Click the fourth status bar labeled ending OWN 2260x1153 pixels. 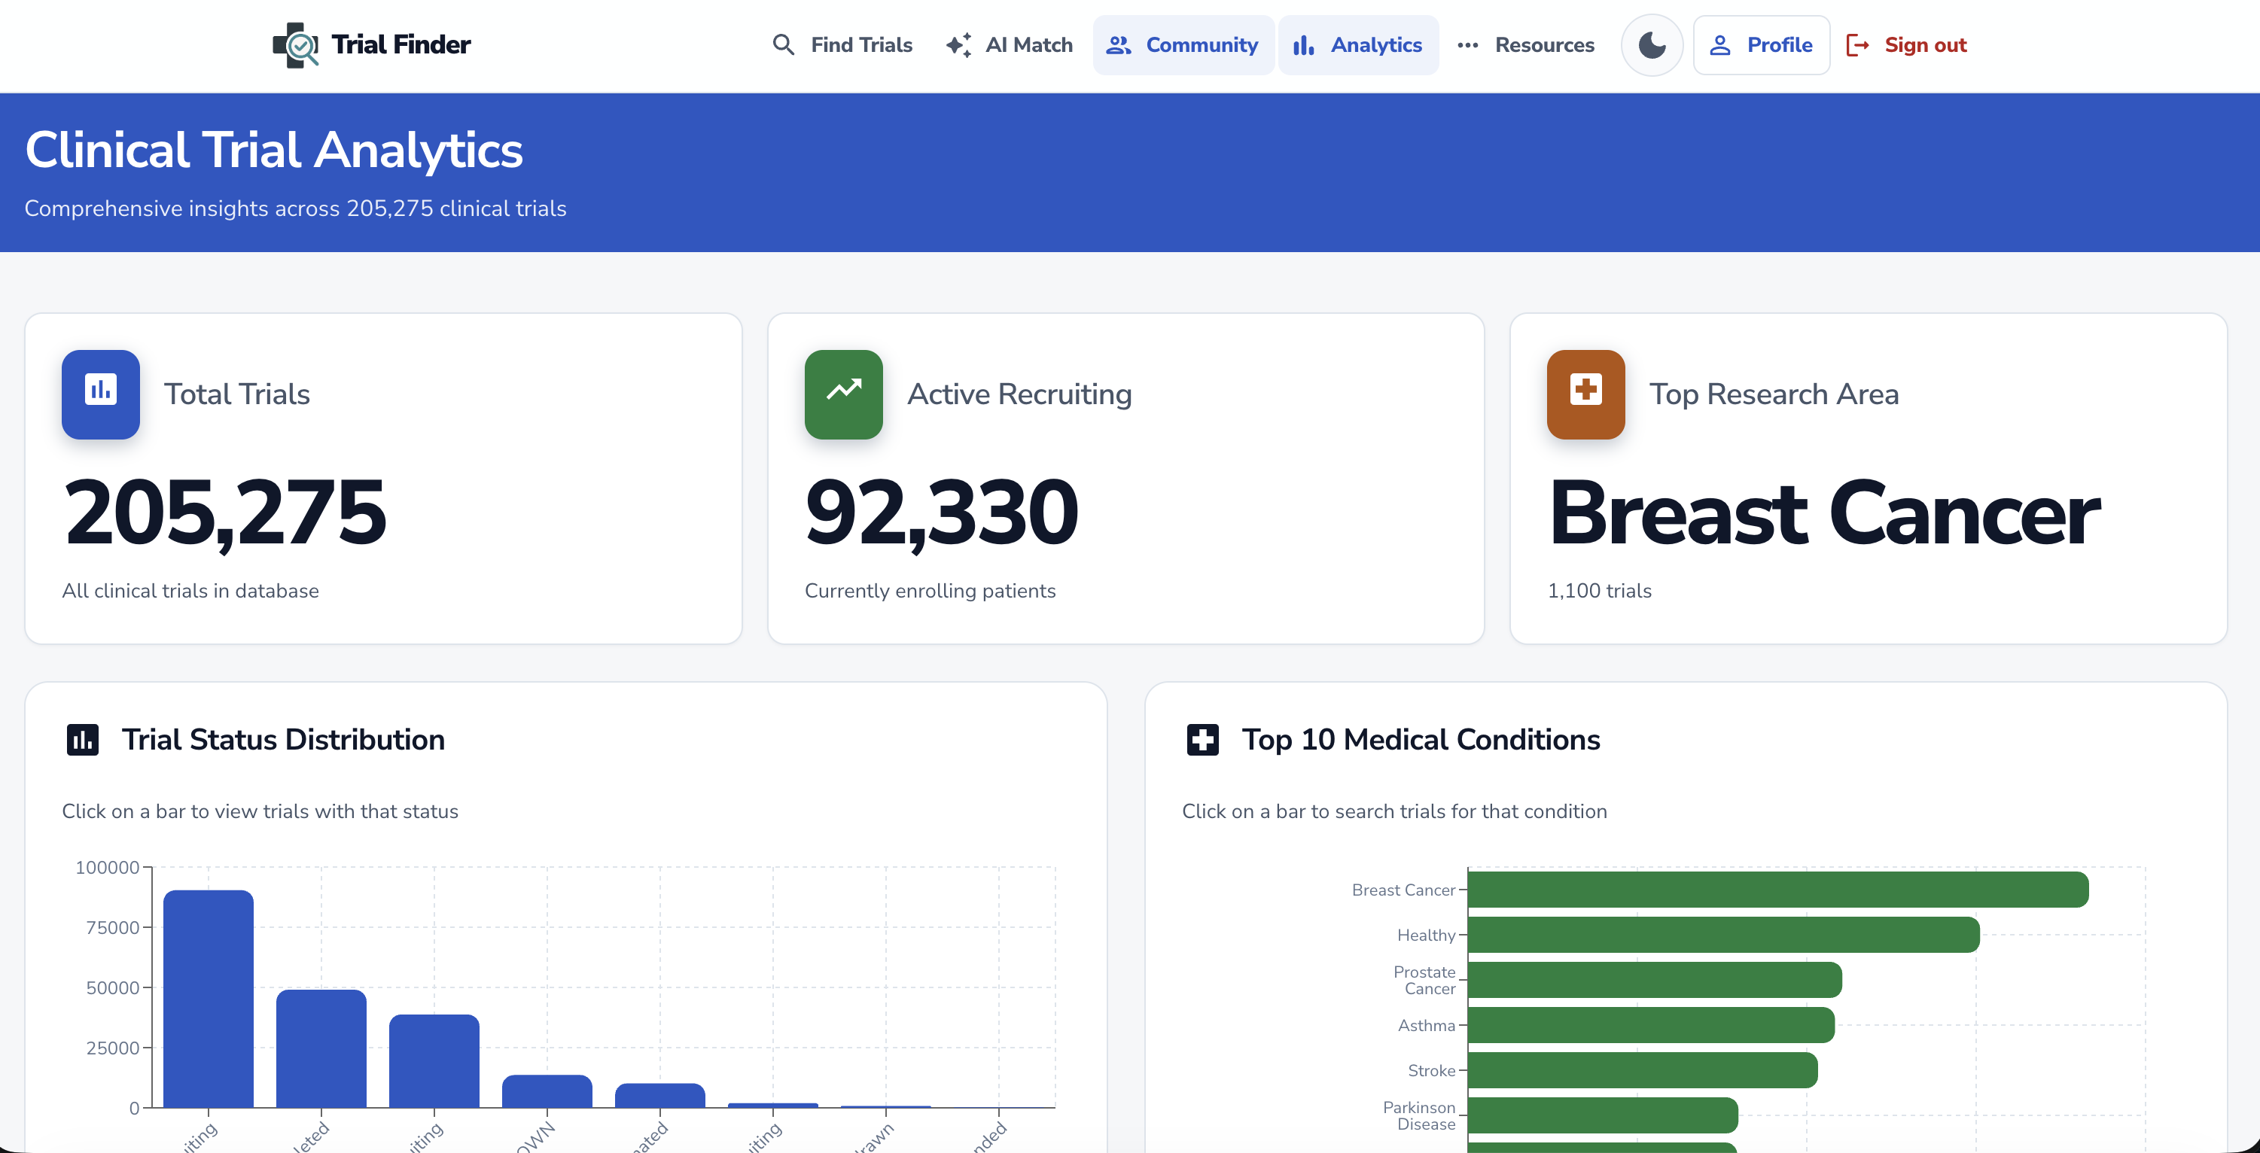[x=547, y=1091]
